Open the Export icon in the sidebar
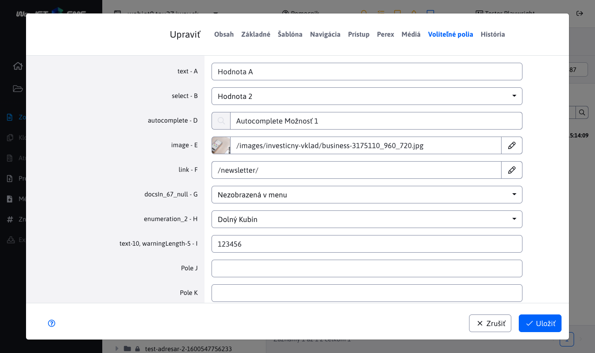 (x=11, y=240)
